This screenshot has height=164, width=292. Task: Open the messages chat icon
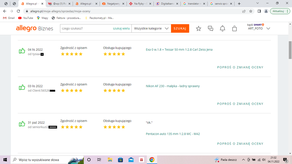pos(210,29)
